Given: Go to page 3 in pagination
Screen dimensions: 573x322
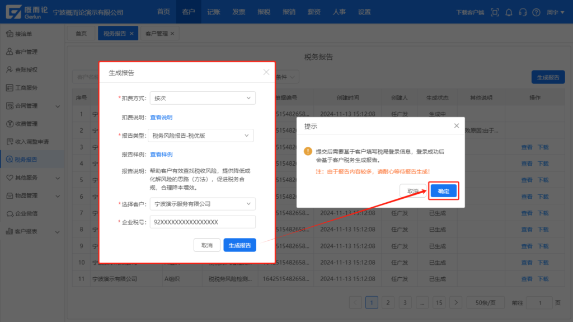Looking at the screenshot, I should tap(405, 302).
